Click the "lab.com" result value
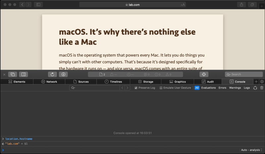The width and height of the screenshot is (265, 154). coord(12,144)
